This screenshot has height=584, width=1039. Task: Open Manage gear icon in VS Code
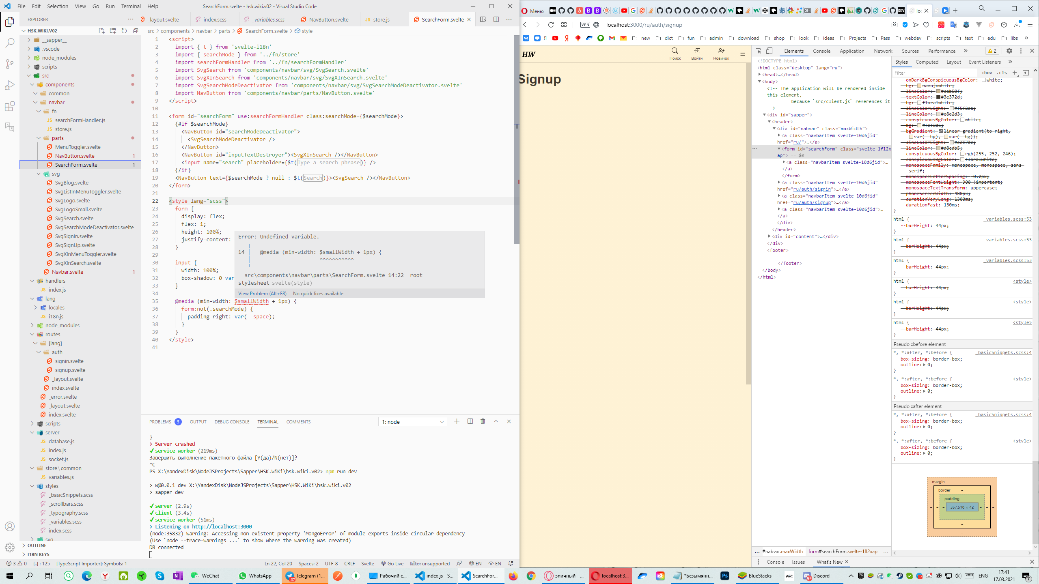pos(10,547)
